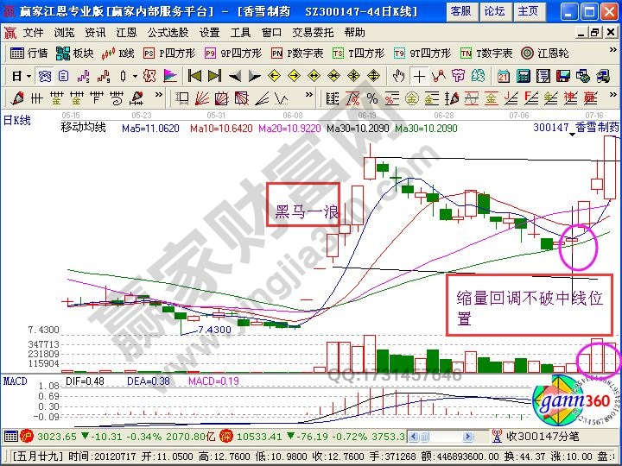
Task: Toggle the crosshair cursor tool
Action: coord(418,75)
